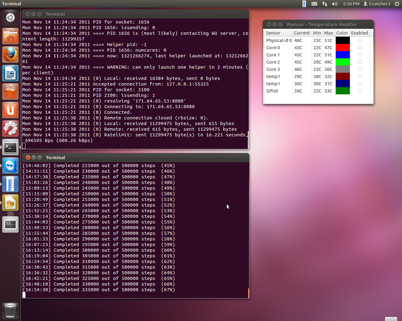
Task: Open the Cruncher3 user menu
Action: coord(377,4)
